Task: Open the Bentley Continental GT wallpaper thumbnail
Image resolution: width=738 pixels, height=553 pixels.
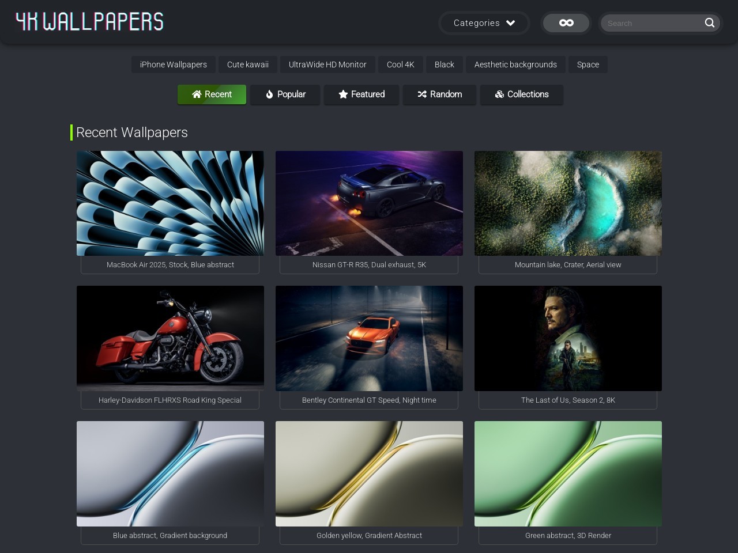Action: 369,339
